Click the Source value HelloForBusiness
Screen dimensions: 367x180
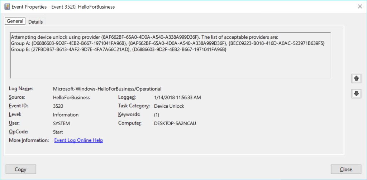click(71, 97)
